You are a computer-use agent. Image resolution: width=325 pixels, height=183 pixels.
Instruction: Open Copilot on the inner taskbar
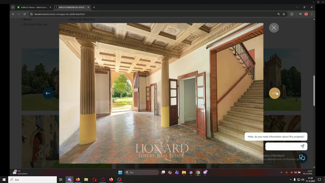pyautogui.click(x=170, y=172)
